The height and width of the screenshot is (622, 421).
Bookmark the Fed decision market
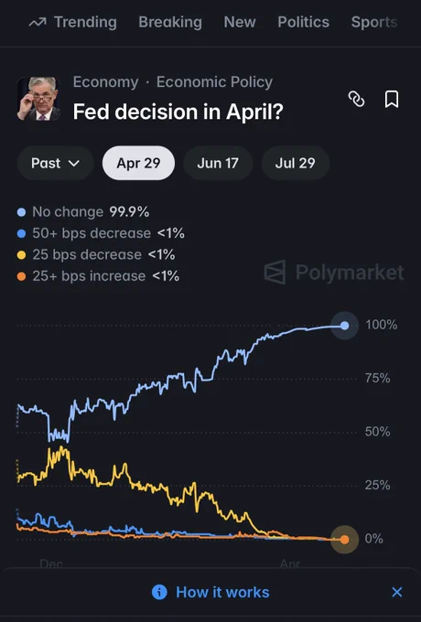[x=392, y=99]
